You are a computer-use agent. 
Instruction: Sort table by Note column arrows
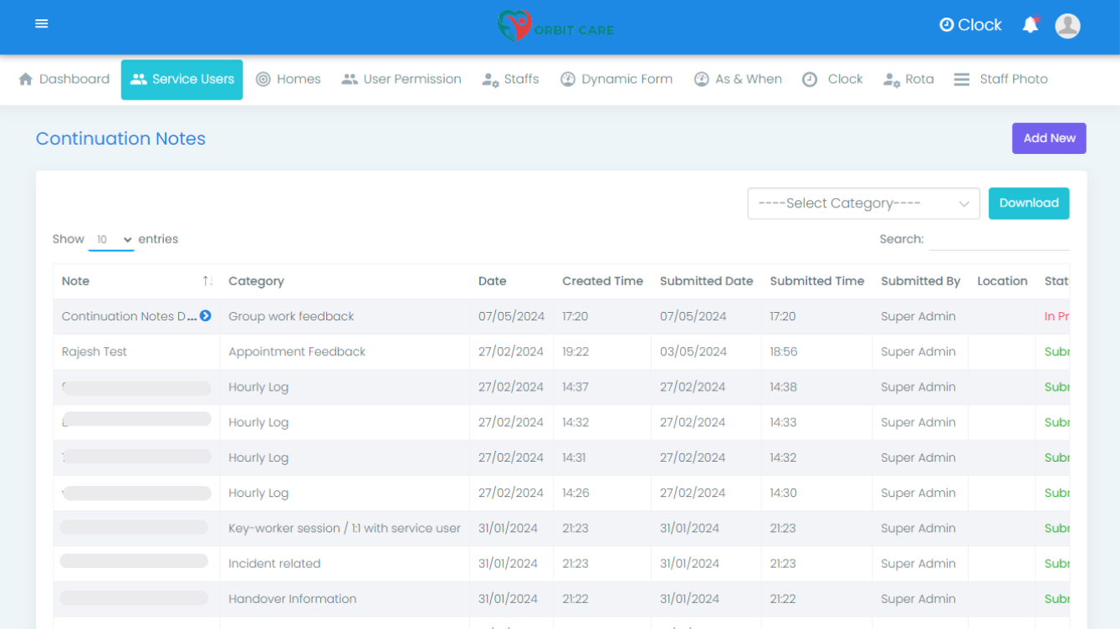[x=207, y=281]
